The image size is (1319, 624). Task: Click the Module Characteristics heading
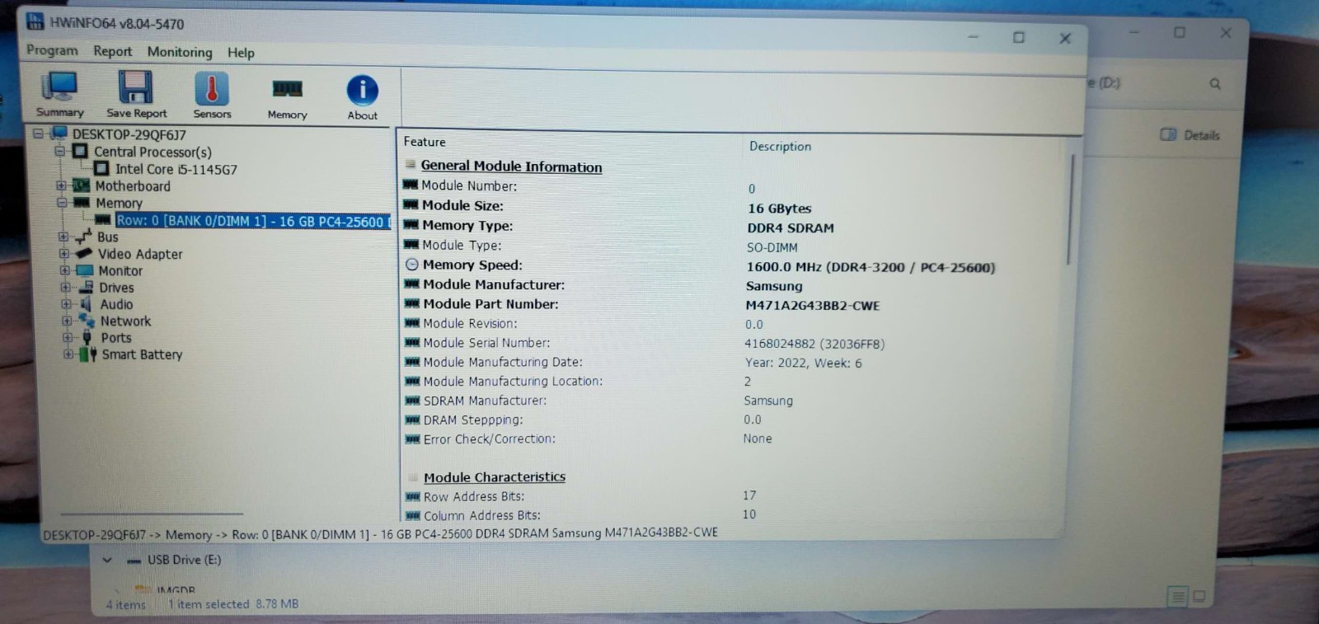495,477
